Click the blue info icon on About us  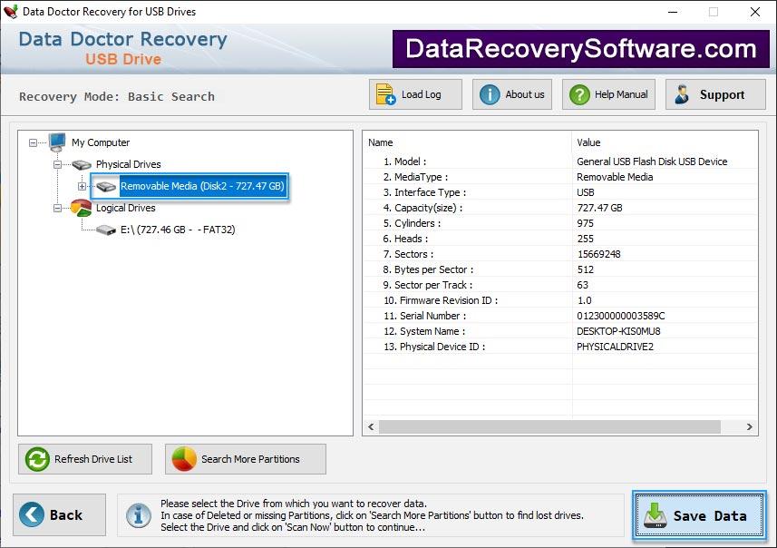pyautogui.click(x=490, y=94)
